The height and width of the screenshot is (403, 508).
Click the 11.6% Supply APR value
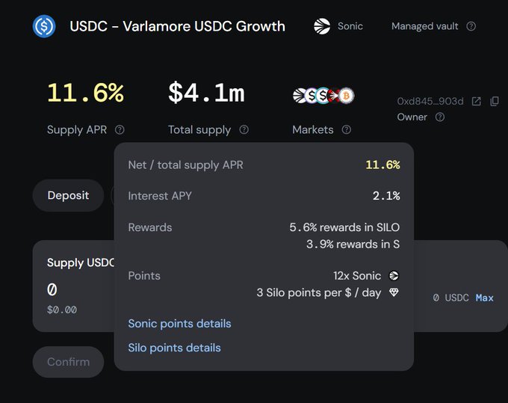pos(85,93)
